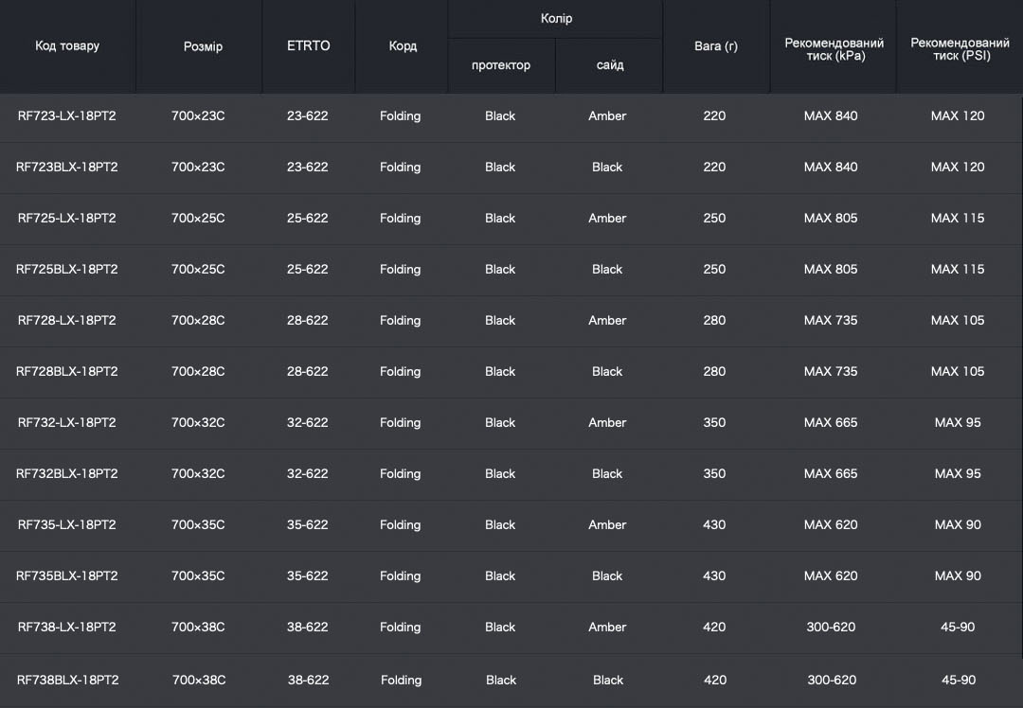Click the ETRTO column header
This screenshot has height=708, width=1023.
309,45
